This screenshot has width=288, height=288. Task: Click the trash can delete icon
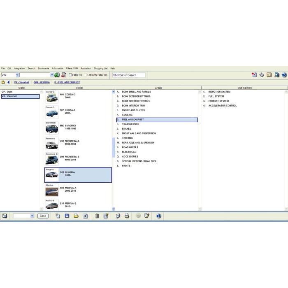tap(97, 216)
